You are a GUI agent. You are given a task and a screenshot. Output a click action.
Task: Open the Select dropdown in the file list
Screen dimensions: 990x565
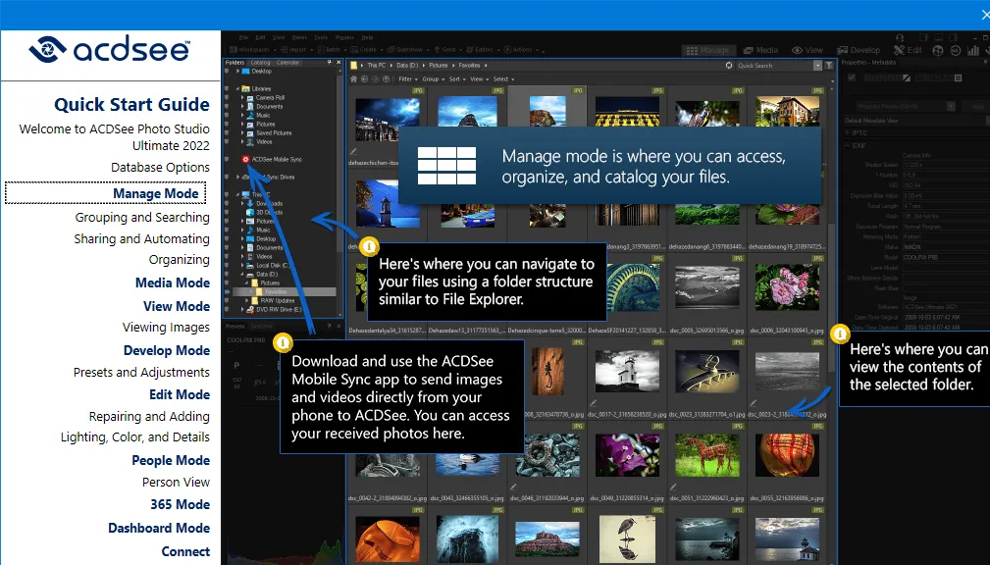pos(503,78)
